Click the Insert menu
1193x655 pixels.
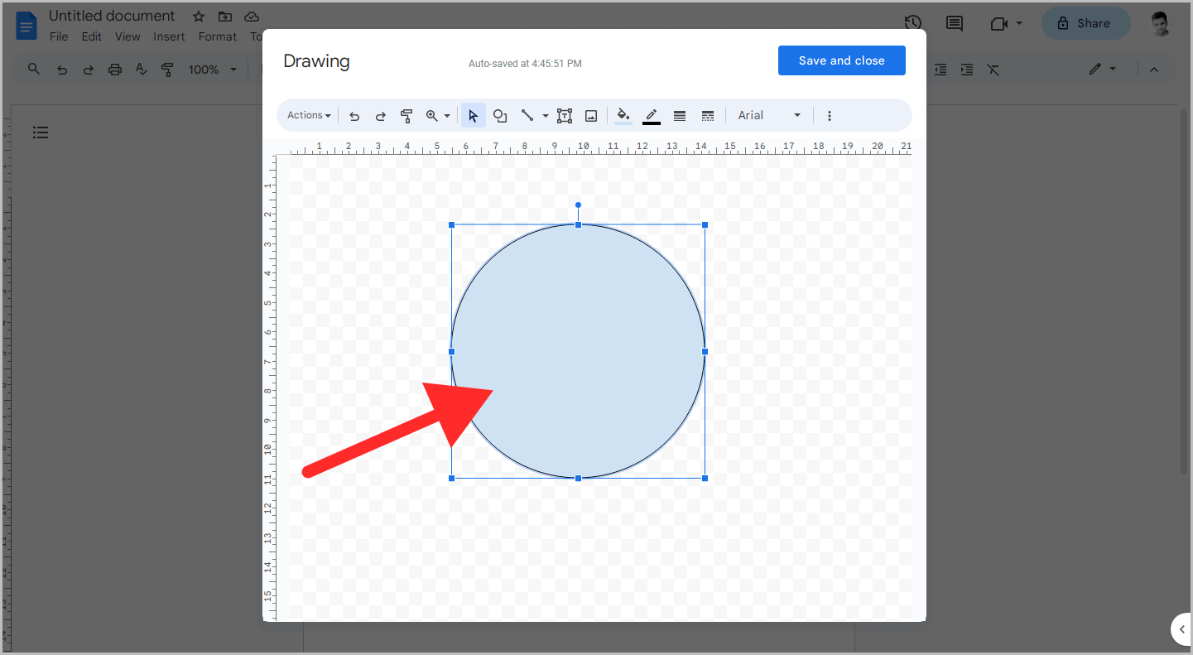point(169,36)
